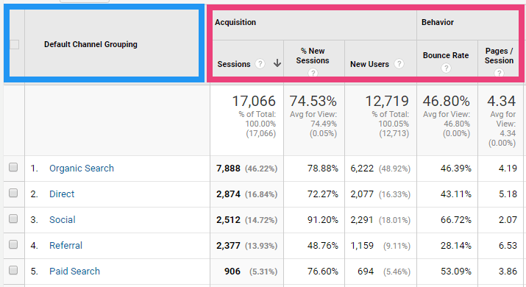The image size is (526, 287).
Task: Select total % new sessions 74.53%
Action: click(313, 101)
